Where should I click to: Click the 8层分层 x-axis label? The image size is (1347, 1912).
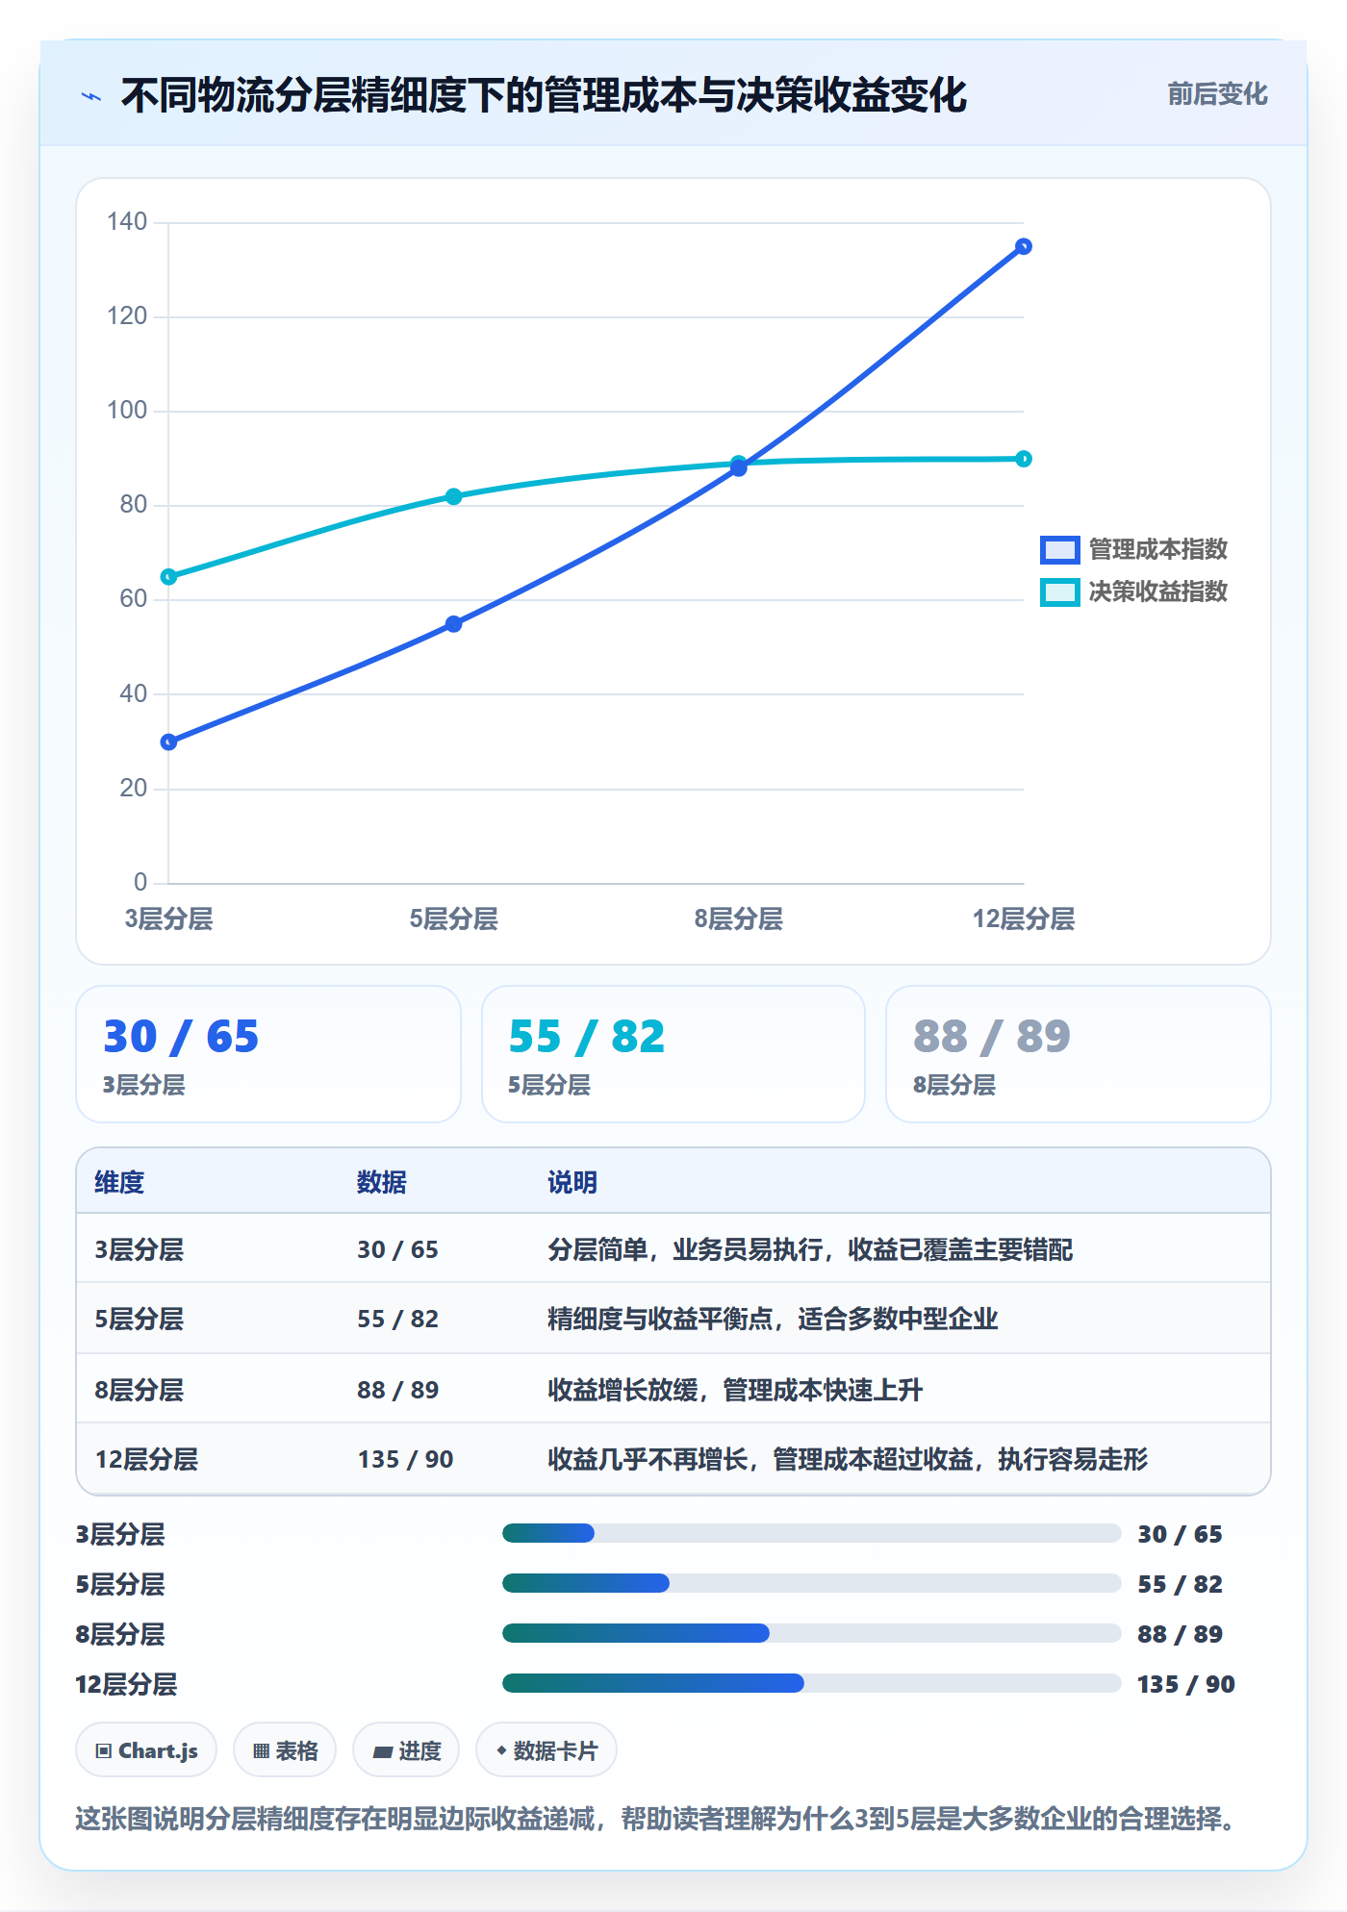(739, 919)
